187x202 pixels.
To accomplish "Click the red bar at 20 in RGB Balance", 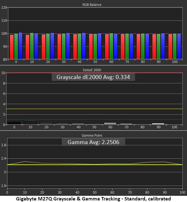I will tap(44, 47).
